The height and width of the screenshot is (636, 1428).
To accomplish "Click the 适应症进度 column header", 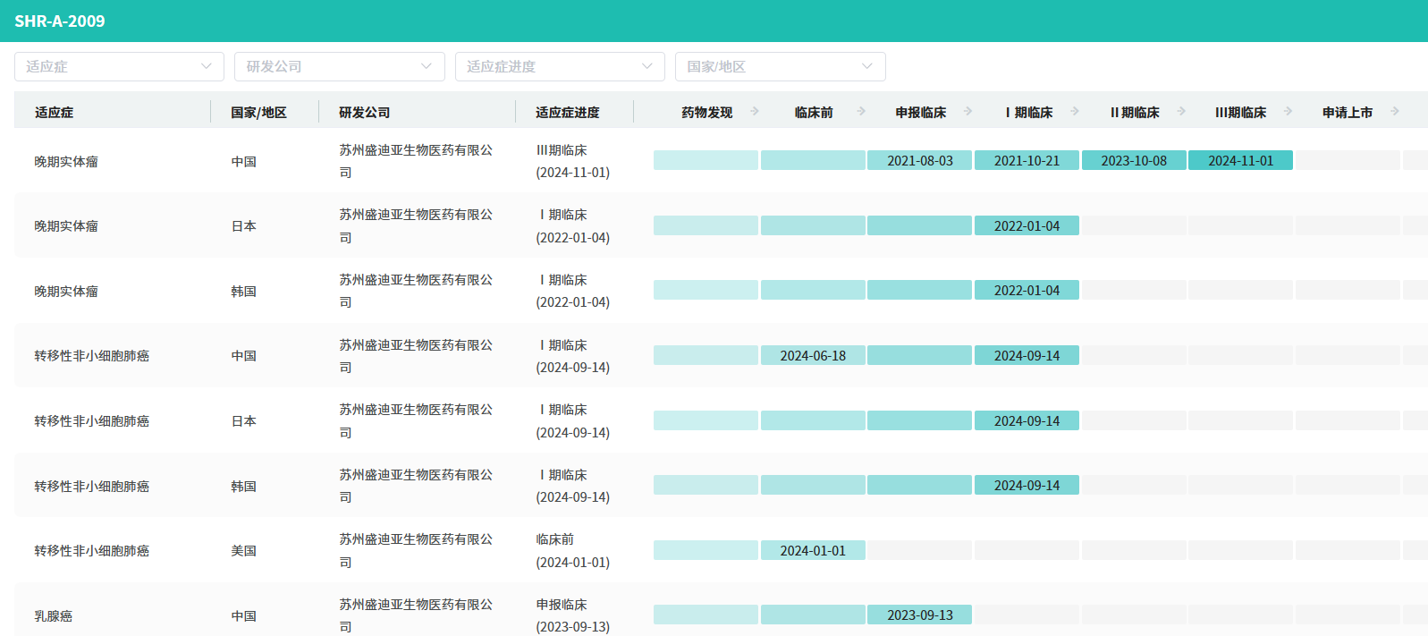I will click(568, 113).
